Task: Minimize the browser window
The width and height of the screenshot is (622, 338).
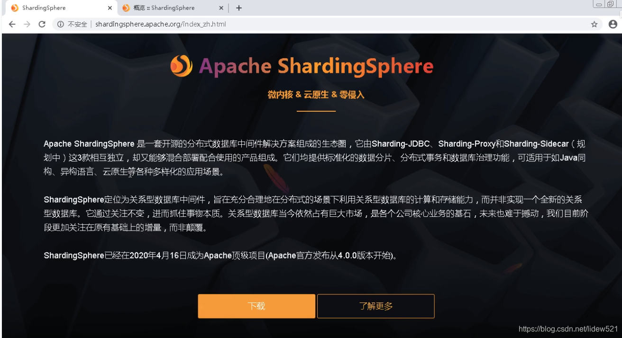Action: pyautogui.click(x=599, y=4)
